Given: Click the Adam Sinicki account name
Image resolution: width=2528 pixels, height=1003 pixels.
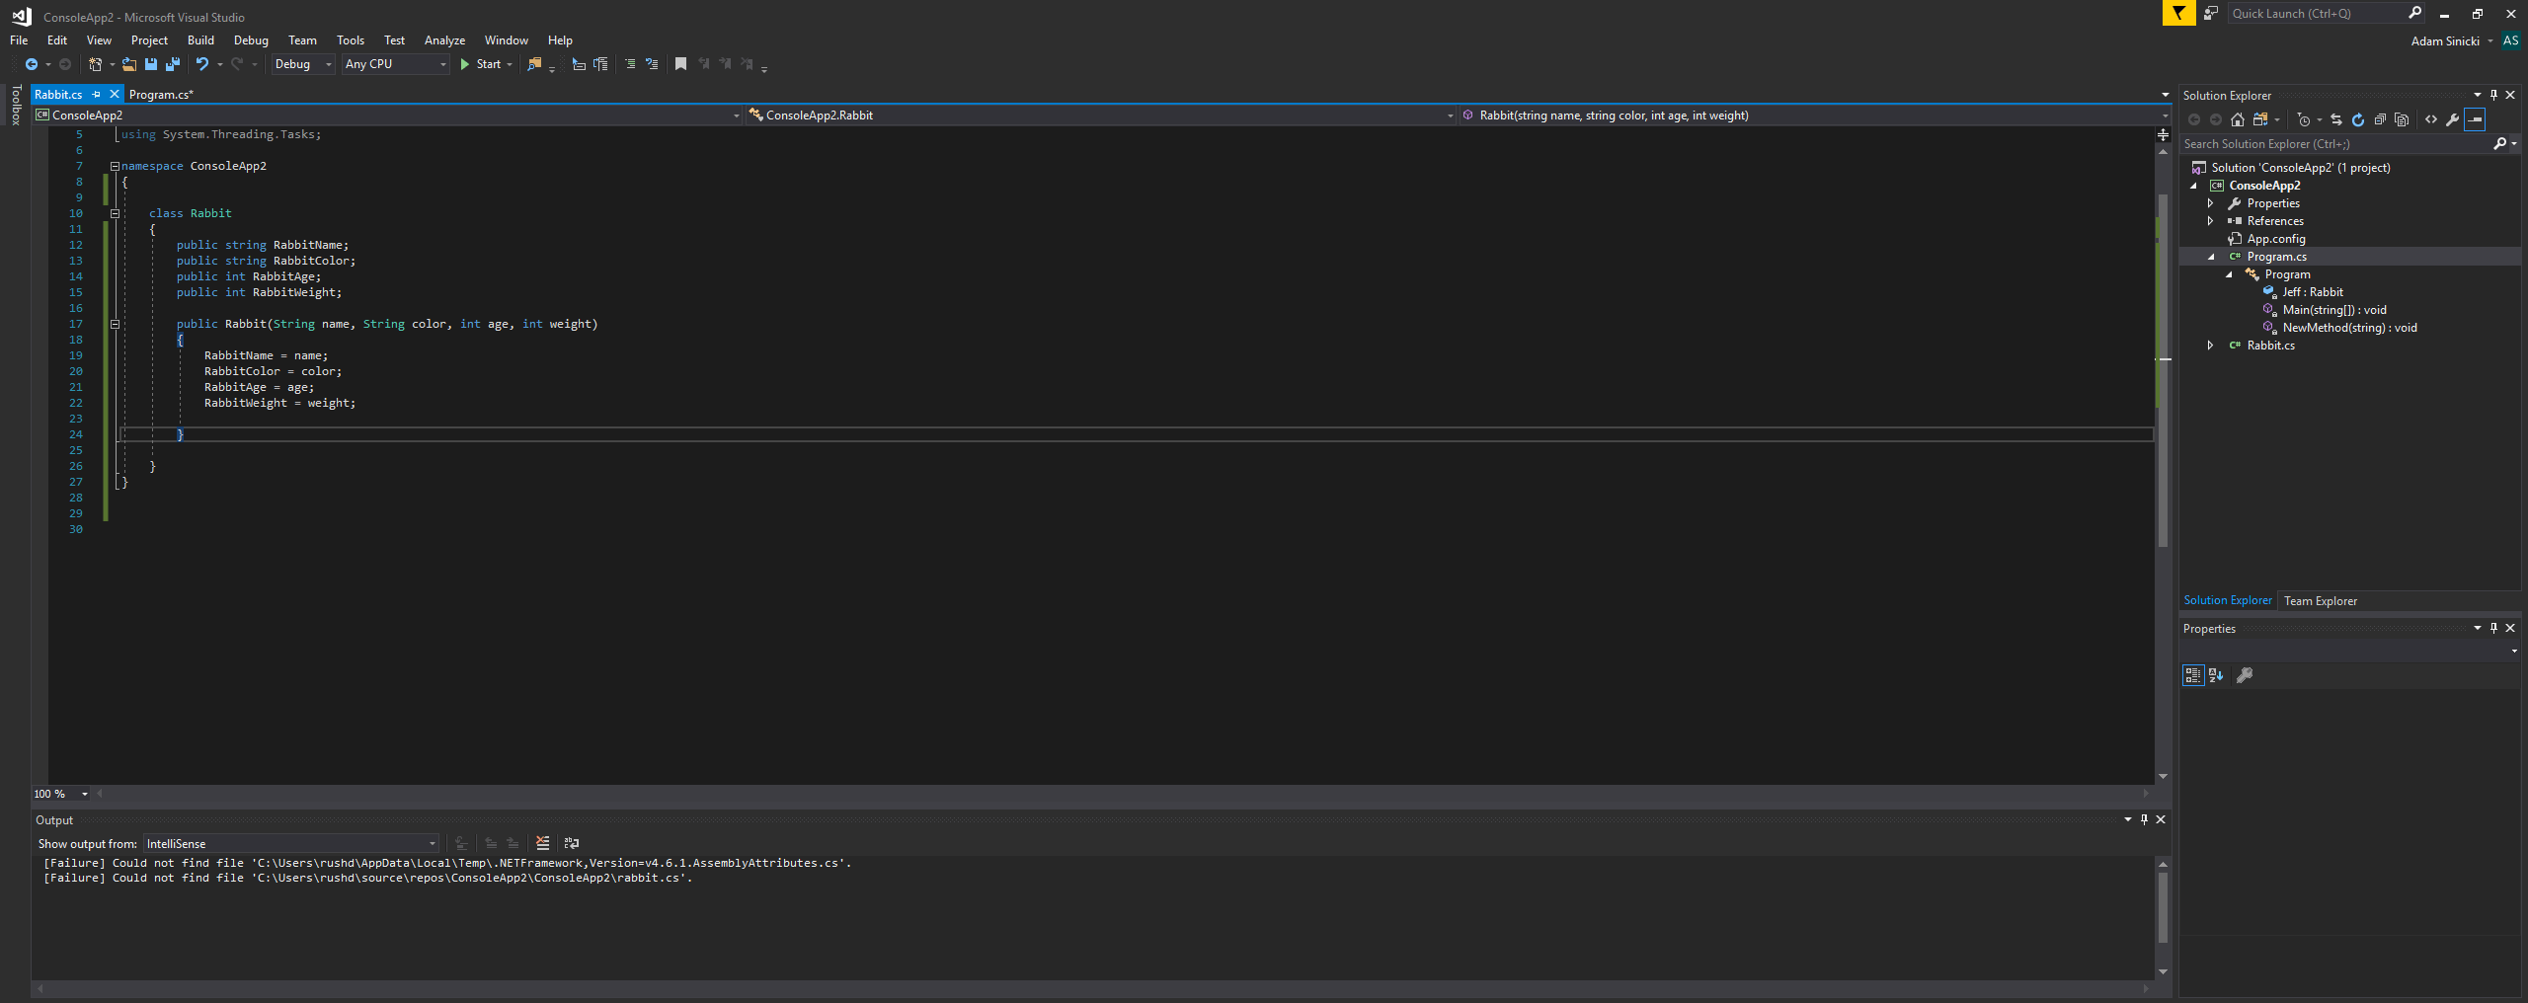Looking at the screenshot, I should point(2445,41).
